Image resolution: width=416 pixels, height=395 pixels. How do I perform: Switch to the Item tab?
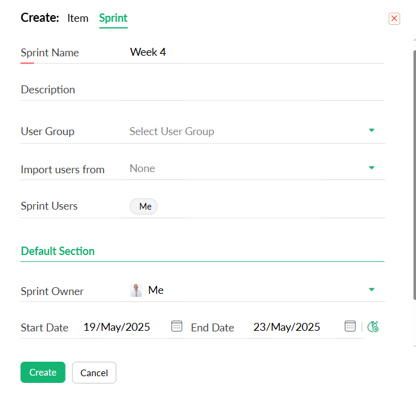tap(78, 18)
